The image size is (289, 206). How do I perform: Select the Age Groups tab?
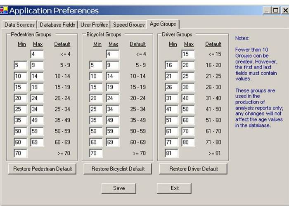click(163, 24)
